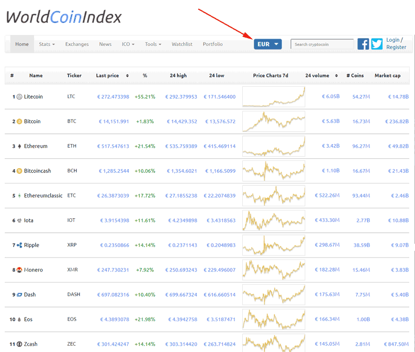Click Iota coins value 2.77B

[x=363, y=220]
